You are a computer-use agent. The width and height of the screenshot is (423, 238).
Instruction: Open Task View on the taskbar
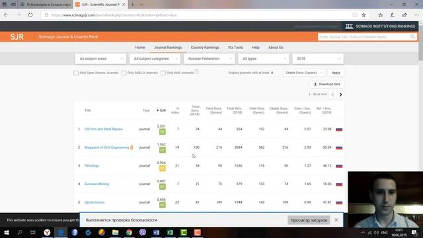pos(33,232)
